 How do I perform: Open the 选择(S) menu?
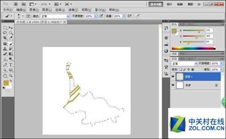60,10
